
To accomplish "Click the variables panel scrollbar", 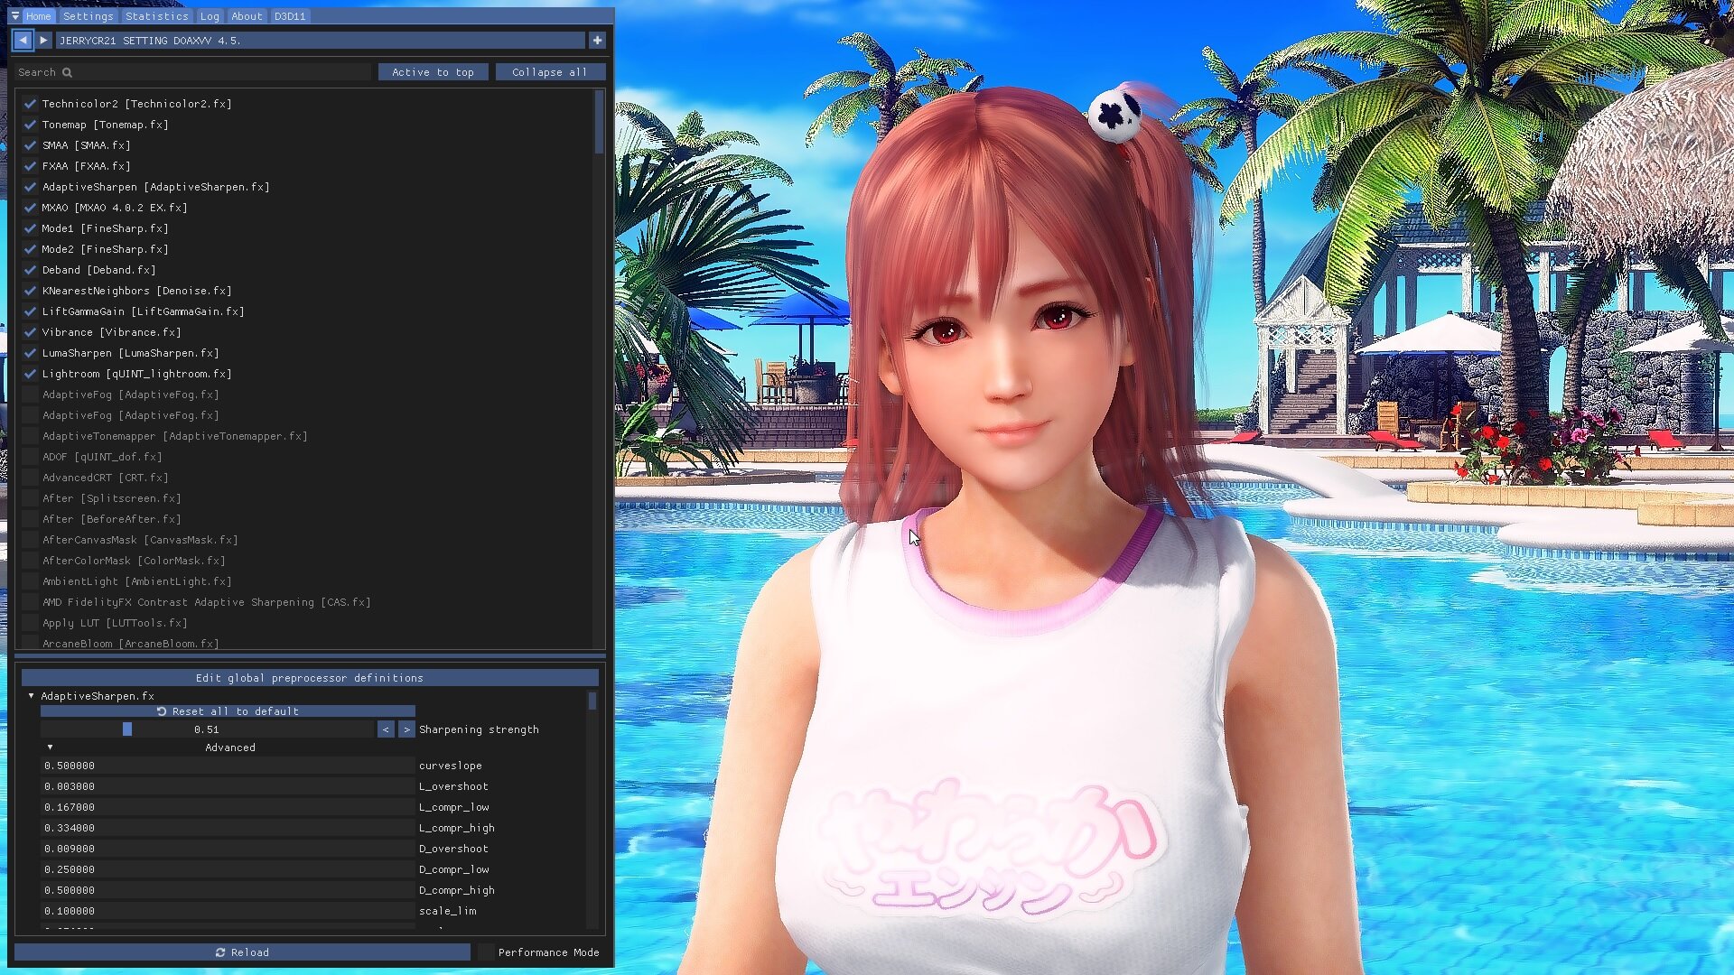I will point(592,701).
